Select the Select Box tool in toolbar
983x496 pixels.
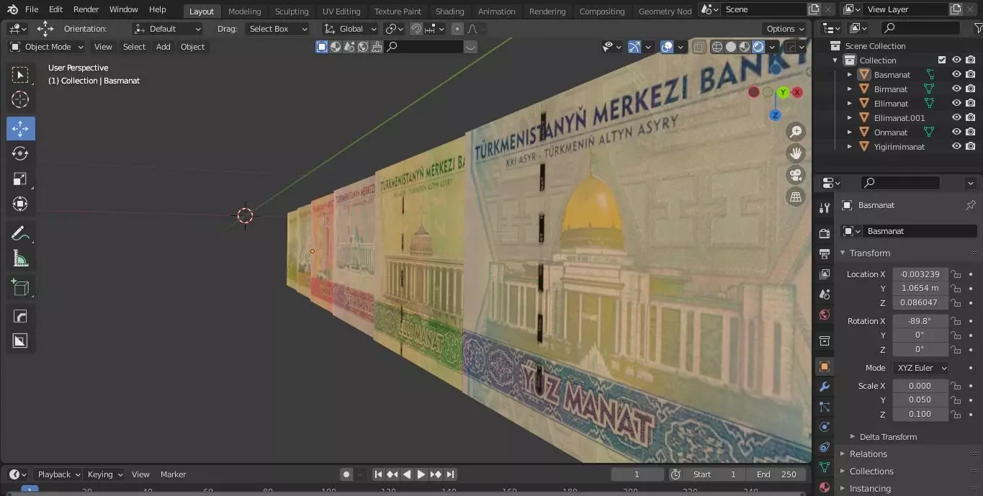pos(20,75)
